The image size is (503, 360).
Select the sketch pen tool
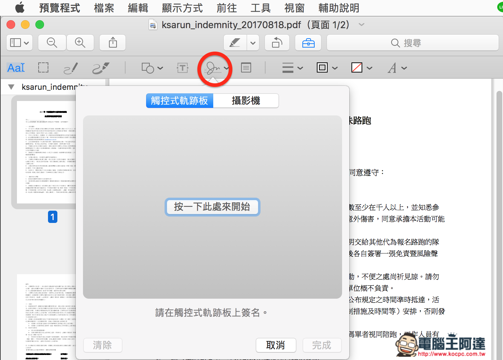tap(71, 68)
